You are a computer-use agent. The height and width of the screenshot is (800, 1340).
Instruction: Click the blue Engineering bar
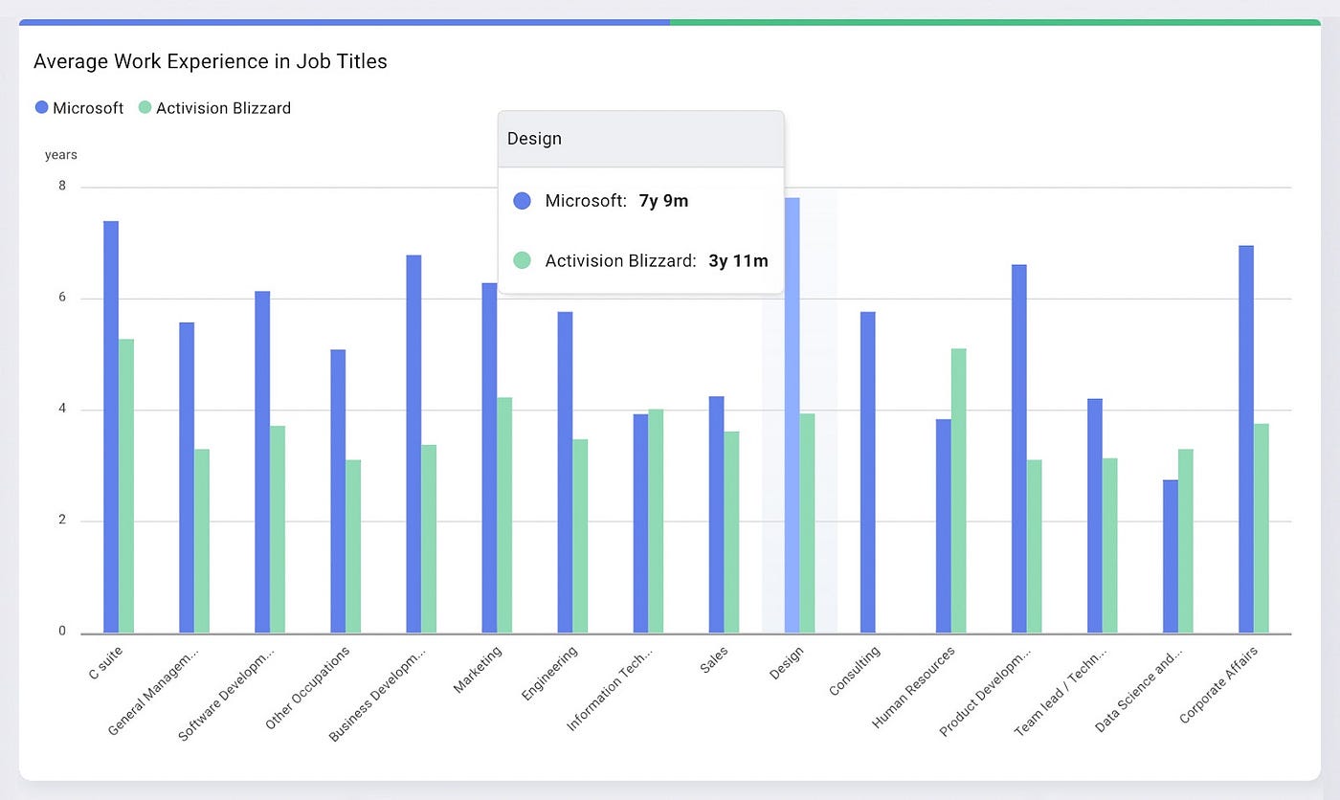coord(565,473)
